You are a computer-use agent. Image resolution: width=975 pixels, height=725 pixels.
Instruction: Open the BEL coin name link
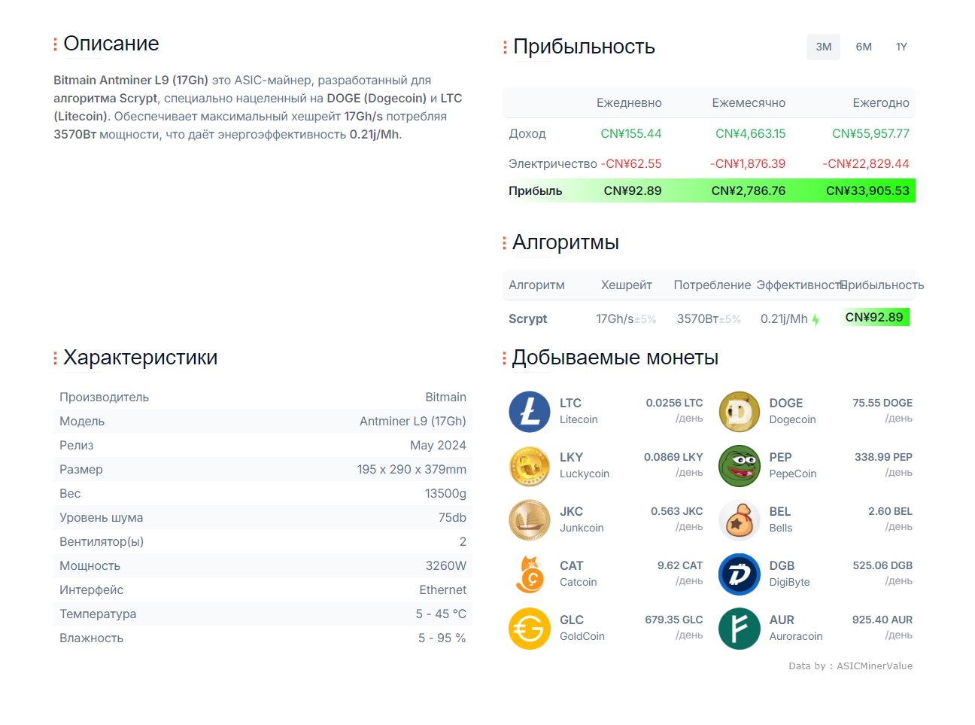point(780,511)
